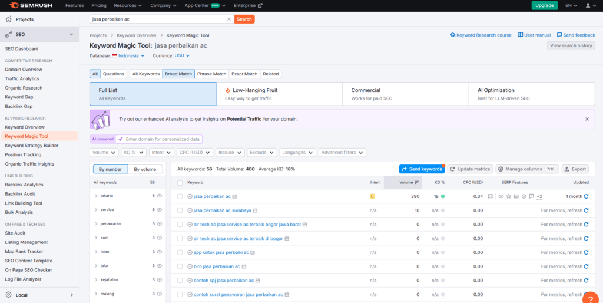Open SERP view icon beside jasa perbaikan ac
Screen dimensions: 603x303
point(234,196)
